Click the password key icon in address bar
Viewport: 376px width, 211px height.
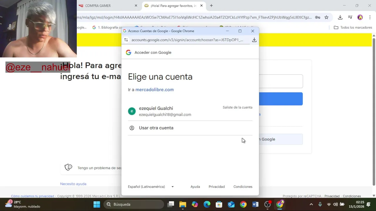coord(318,17)
